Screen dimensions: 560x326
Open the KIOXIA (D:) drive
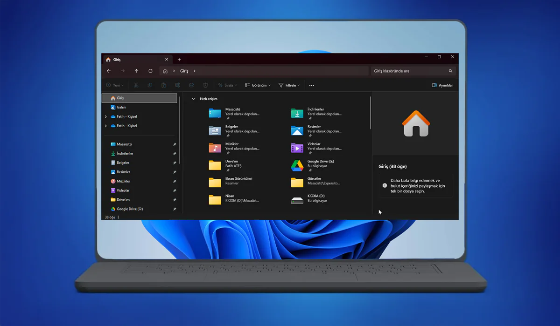pos(310,198)
